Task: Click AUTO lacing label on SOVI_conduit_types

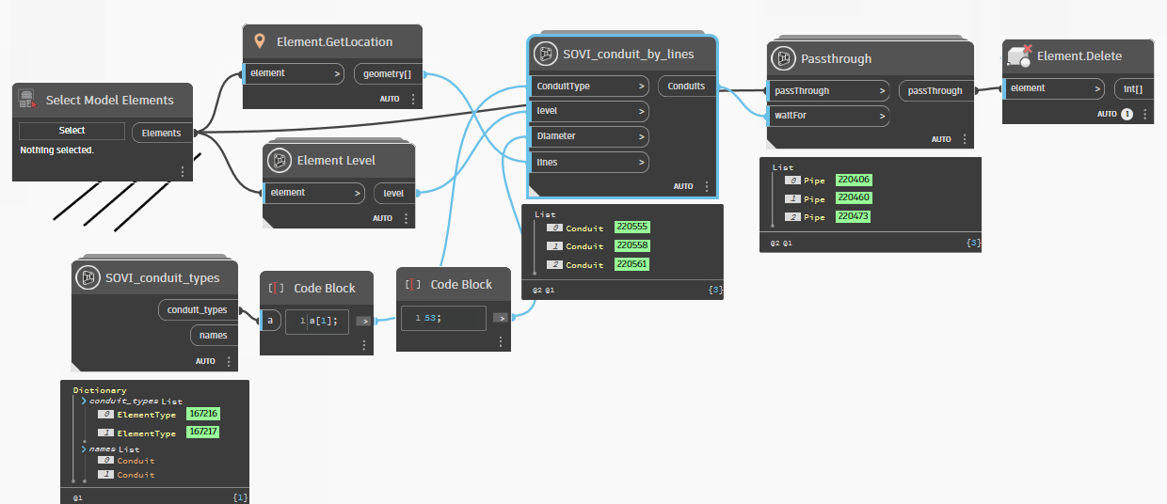Action: [x=205, y=360]
